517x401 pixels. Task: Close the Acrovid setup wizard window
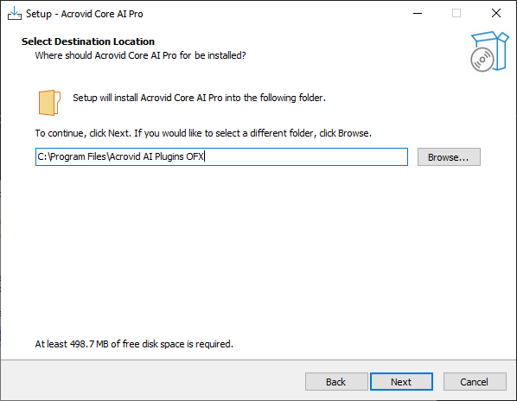coord(496,14)
